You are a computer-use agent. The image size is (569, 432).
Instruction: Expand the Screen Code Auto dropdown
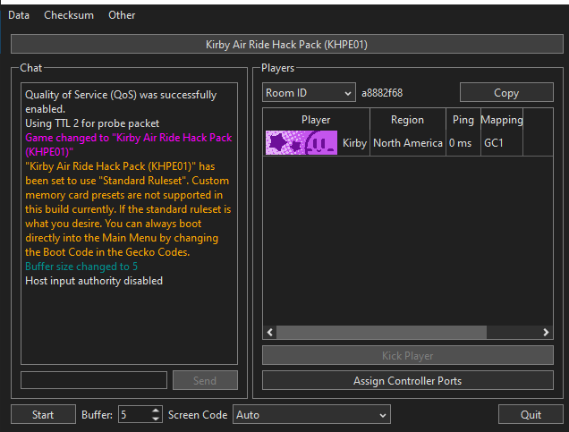click(x=311, y=414)
